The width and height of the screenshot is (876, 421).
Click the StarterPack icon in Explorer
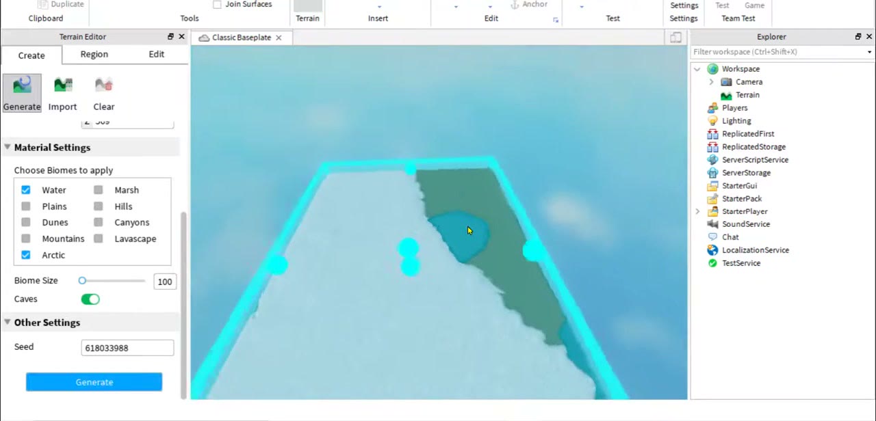coord(712,199)
